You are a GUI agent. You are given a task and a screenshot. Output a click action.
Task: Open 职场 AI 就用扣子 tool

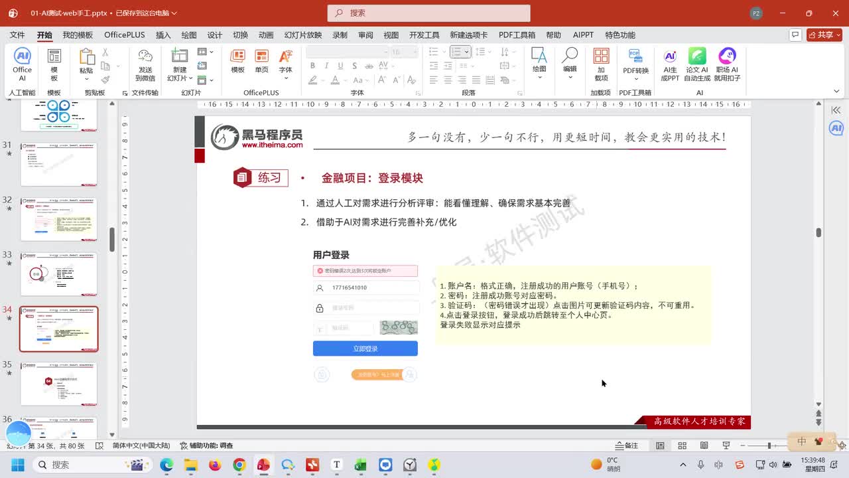coord(727,64)
